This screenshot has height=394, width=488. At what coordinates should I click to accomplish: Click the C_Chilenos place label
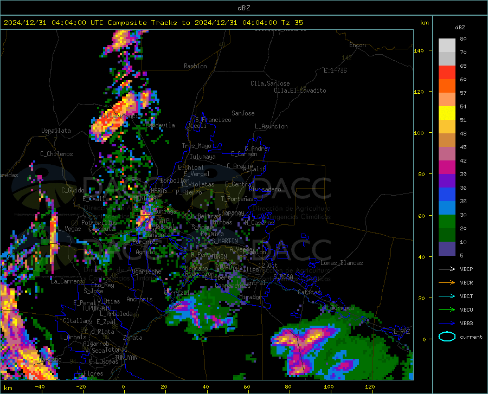(x=56, y=154)
